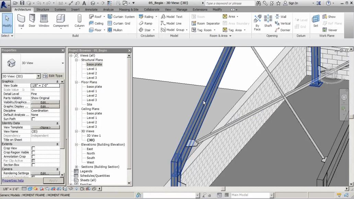The width and height of the screenshot is (354, 199).
Task: Click the view scale 1/8" = 1'-0" control
Action: tap(11, 189)
